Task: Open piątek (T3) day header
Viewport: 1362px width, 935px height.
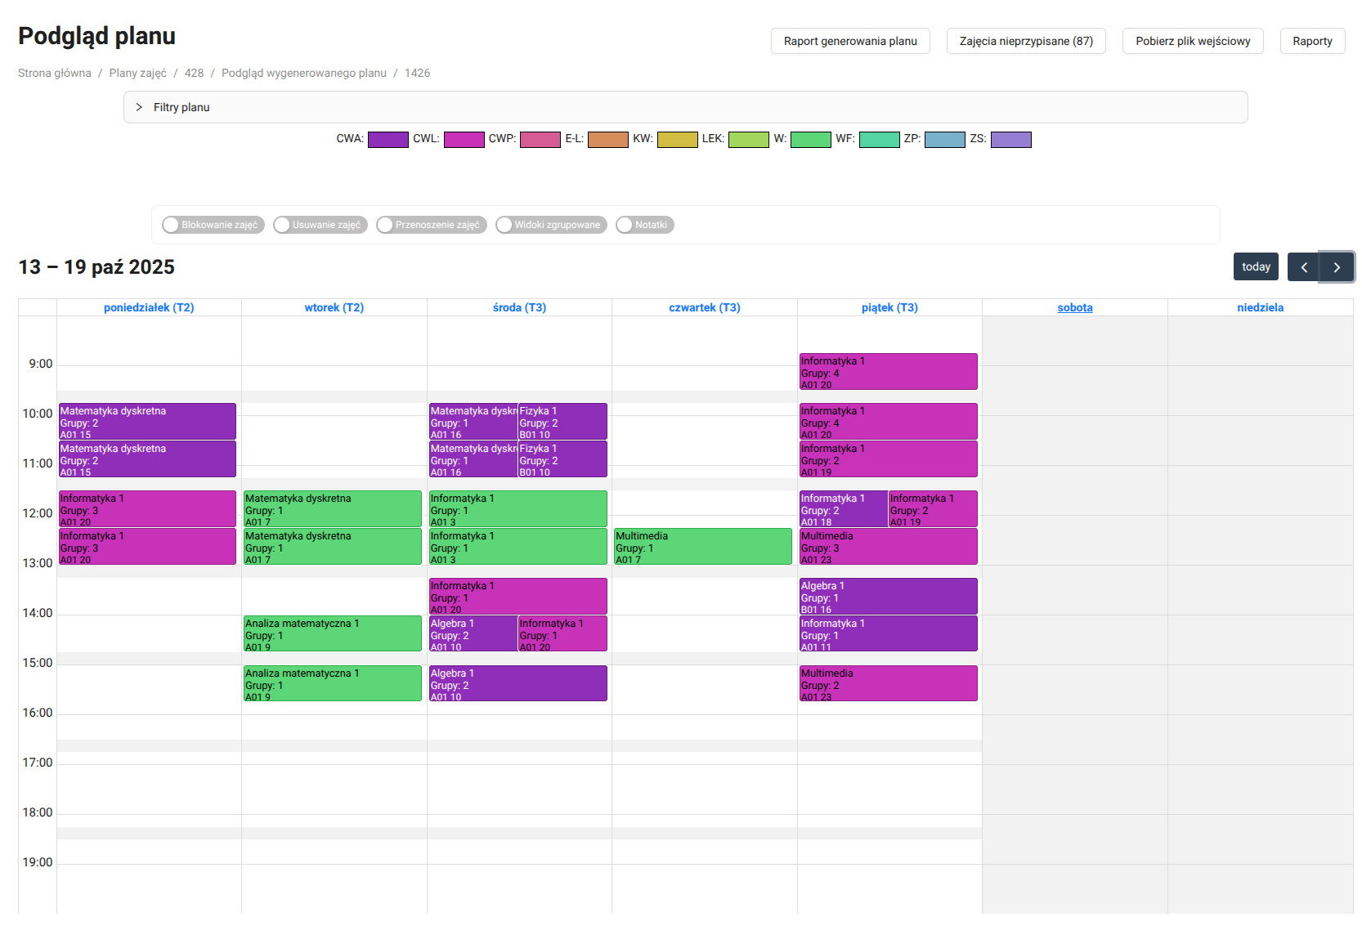Action: [889, 308]
